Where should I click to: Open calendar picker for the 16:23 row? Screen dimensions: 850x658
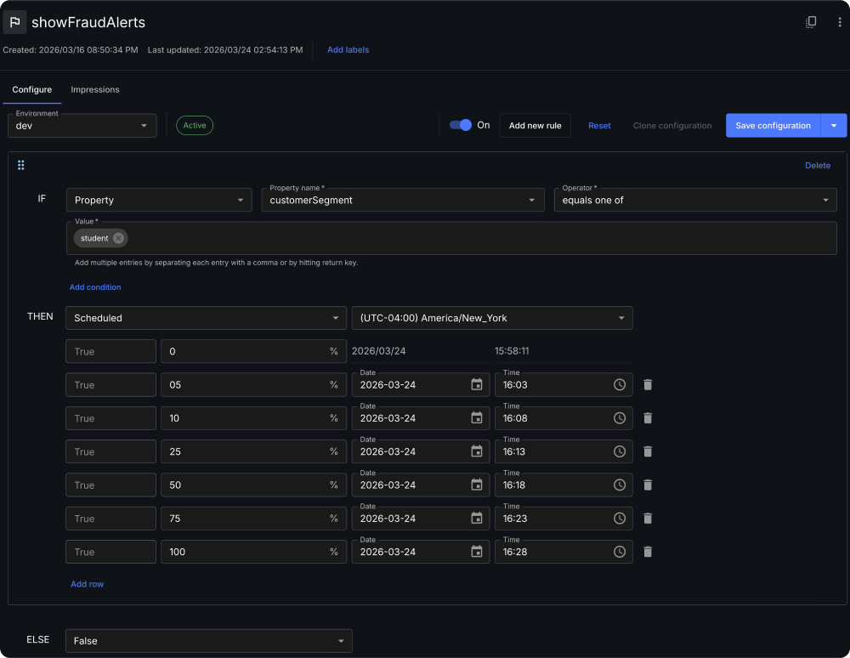click(x=477, y=519)
